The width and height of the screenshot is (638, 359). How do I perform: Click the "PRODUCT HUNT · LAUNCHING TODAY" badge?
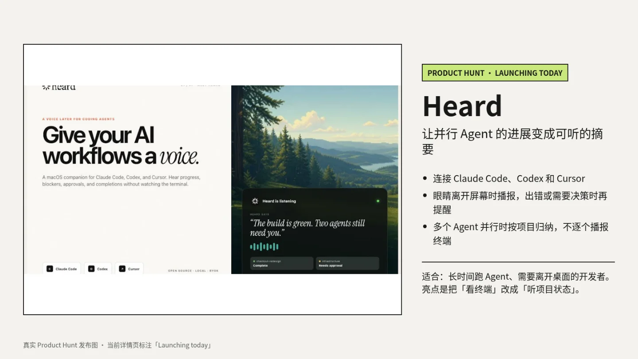point(495,73)
